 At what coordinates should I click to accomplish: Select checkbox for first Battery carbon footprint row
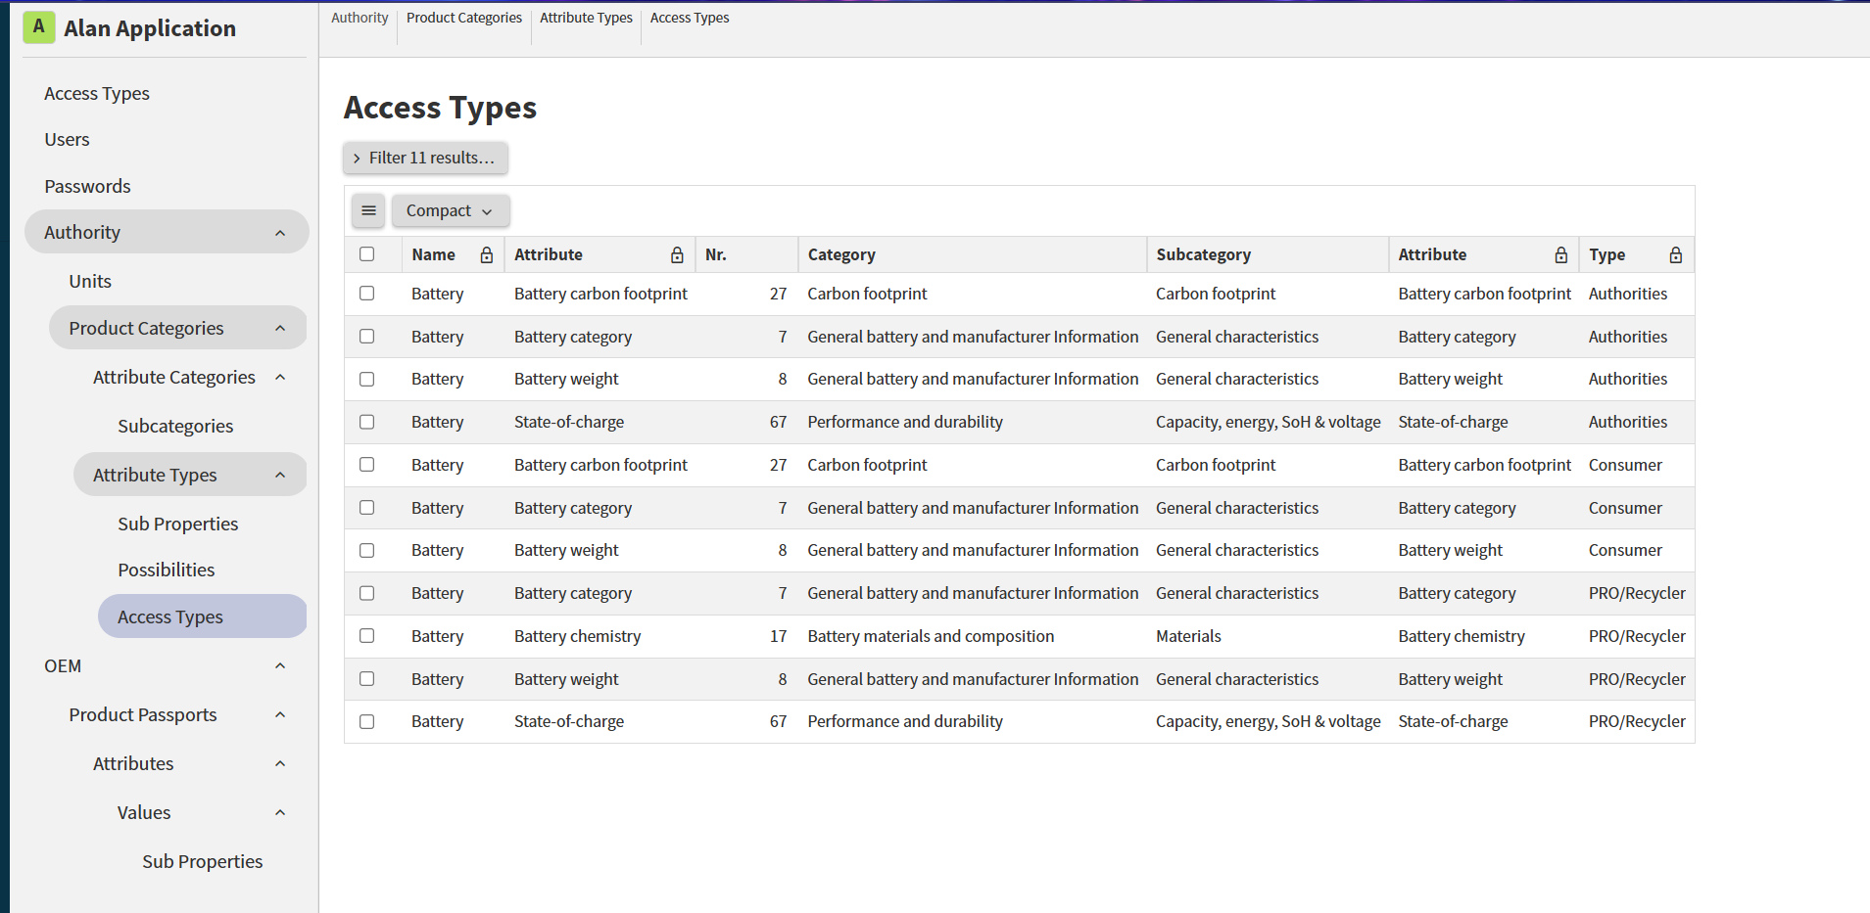pyautogui.click(x=367, y=294)
